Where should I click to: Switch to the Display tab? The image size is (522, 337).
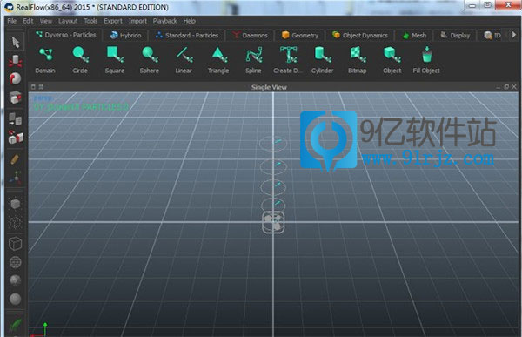[x=455, y=36]
